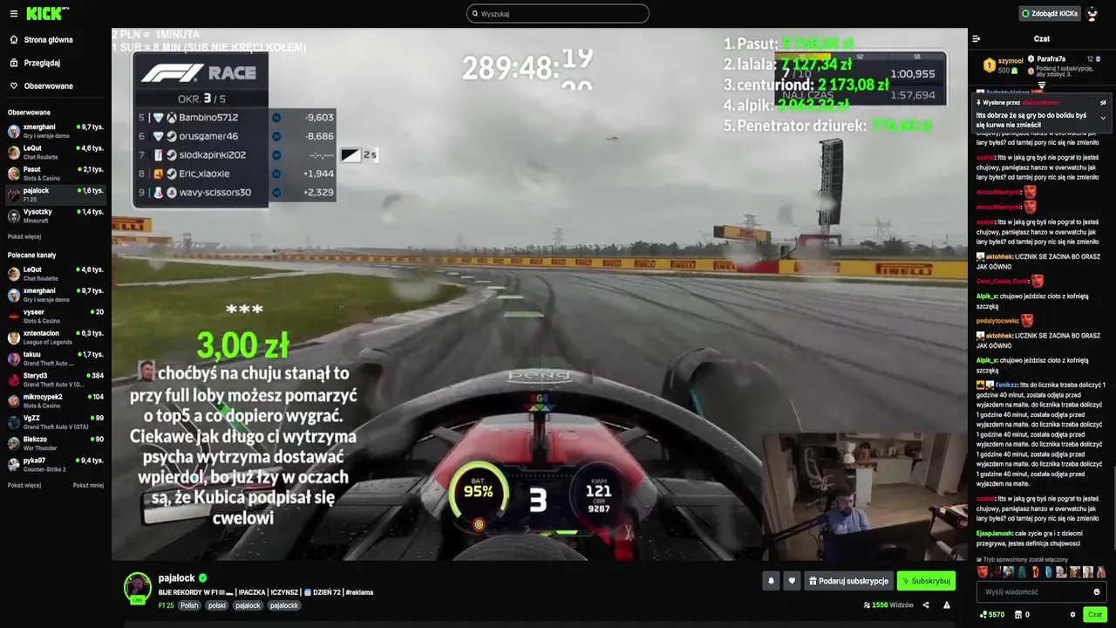Toggle the notification bell for pajalock
This screenshot has height=628, width=1116.
pyautogui.click(x=771, y=581)
